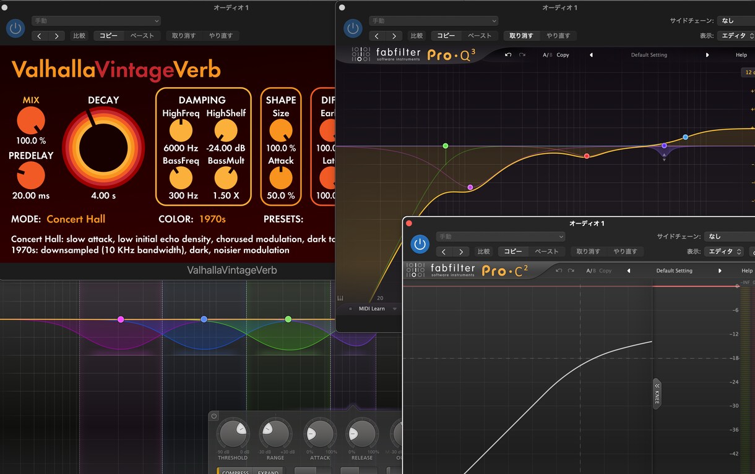Expand the MIDI Learn menu arrow

tap(394, 309)
